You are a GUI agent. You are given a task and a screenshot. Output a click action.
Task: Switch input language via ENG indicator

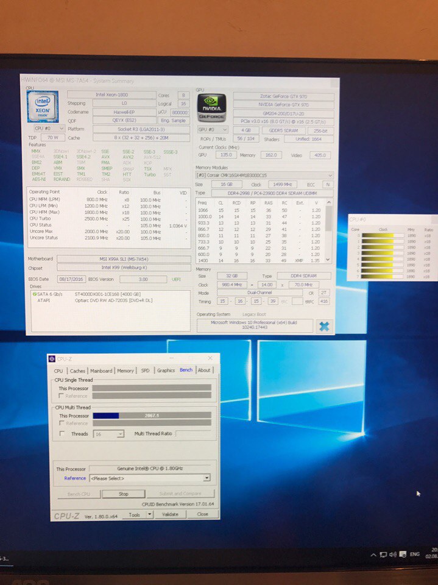[x=415, y=554]
